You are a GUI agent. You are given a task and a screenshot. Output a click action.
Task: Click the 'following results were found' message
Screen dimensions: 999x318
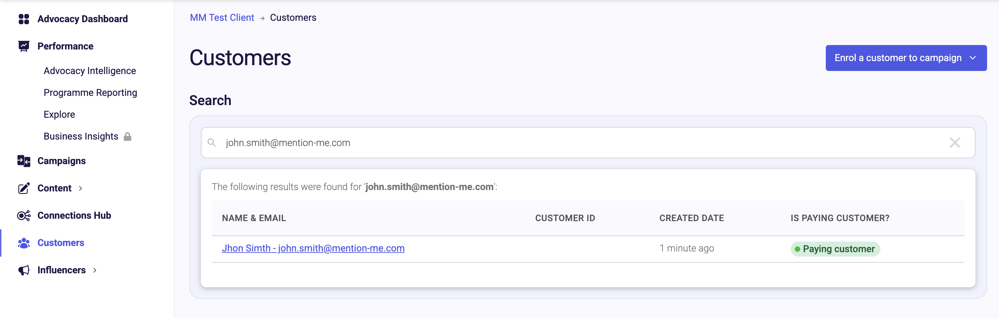click(x=355, y=187)
